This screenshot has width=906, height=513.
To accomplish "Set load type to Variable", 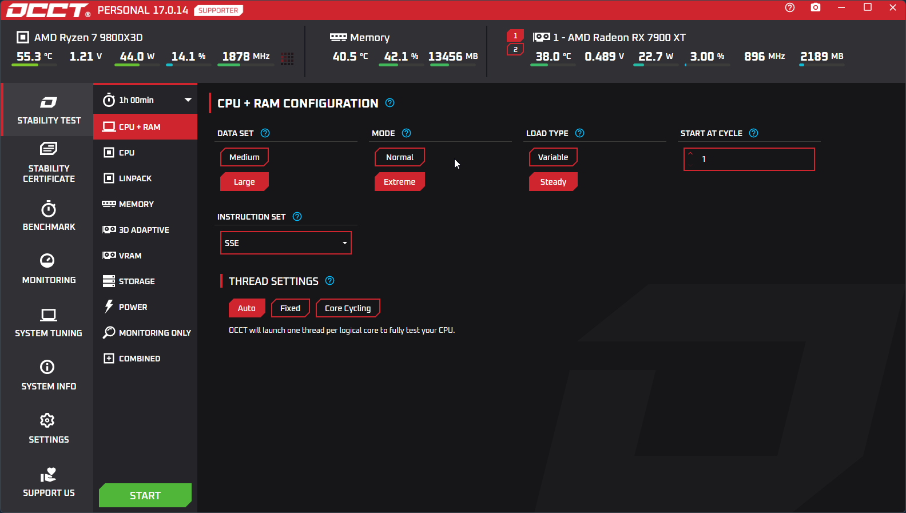I will point(553,157).
